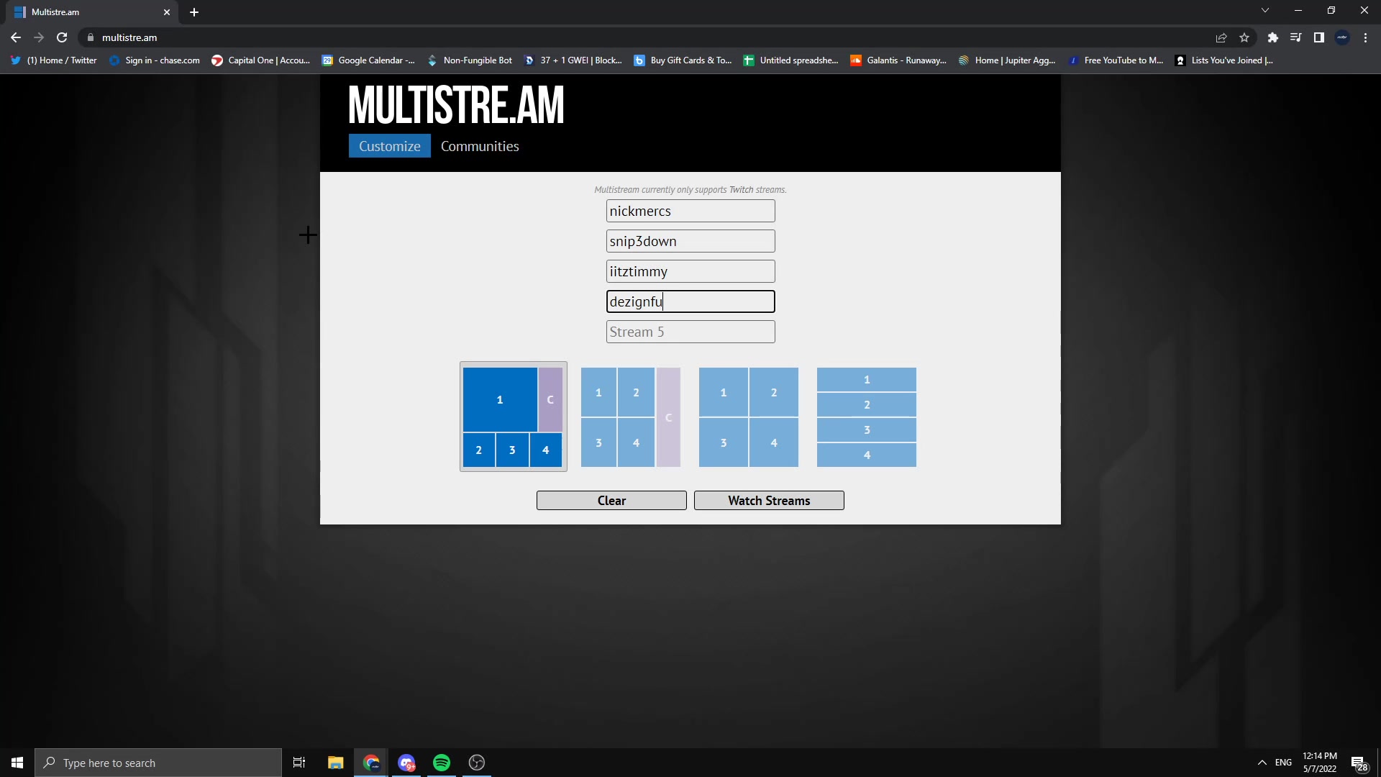Select the 2x2 grid layout without chat
Screen dimensions: 1381x777
click(748, 417)
